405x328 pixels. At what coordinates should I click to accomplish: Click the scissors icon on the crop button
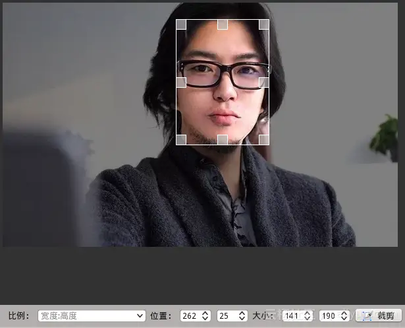tap(367, 316)
